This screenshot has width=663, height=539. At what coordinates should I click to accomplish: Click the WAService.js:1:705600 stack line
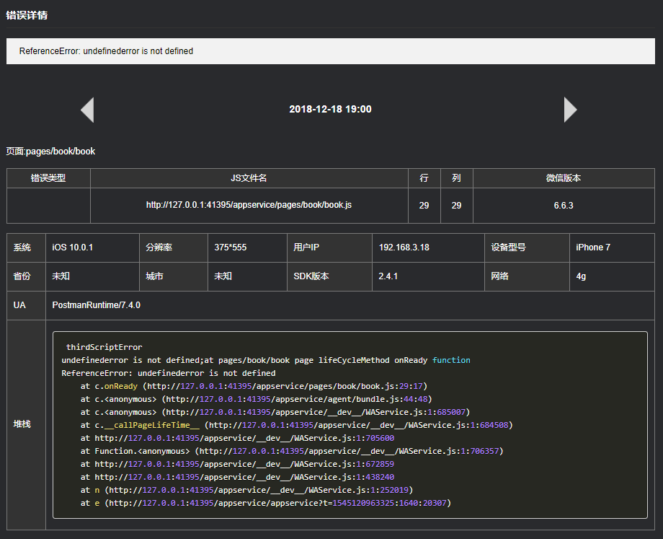click(x=237, y=438)
